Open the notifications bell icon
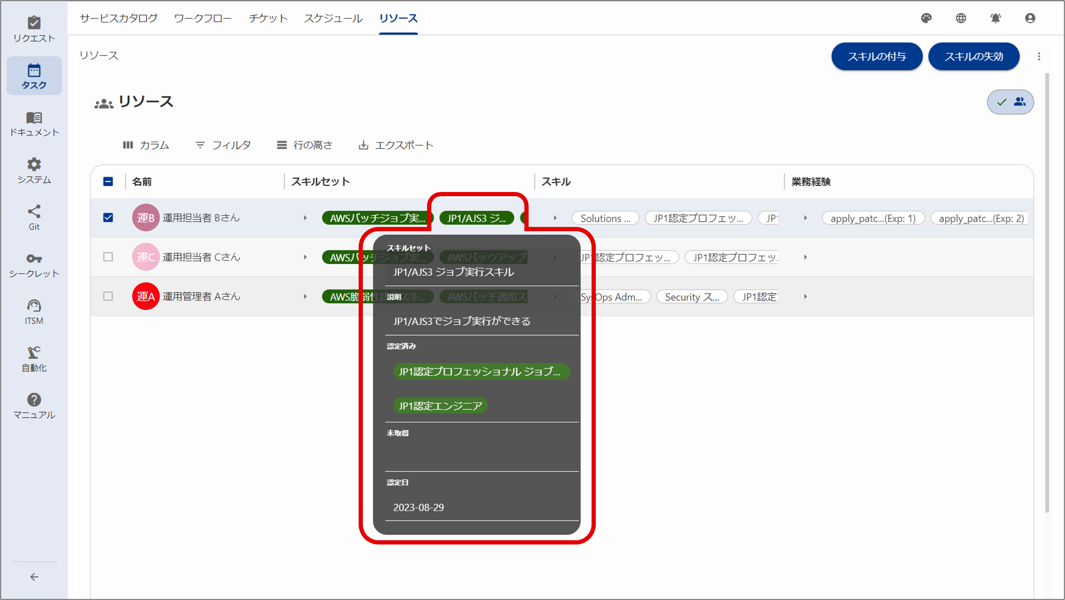The width and height of the screenshot is (1065, 600). (995, 18)
